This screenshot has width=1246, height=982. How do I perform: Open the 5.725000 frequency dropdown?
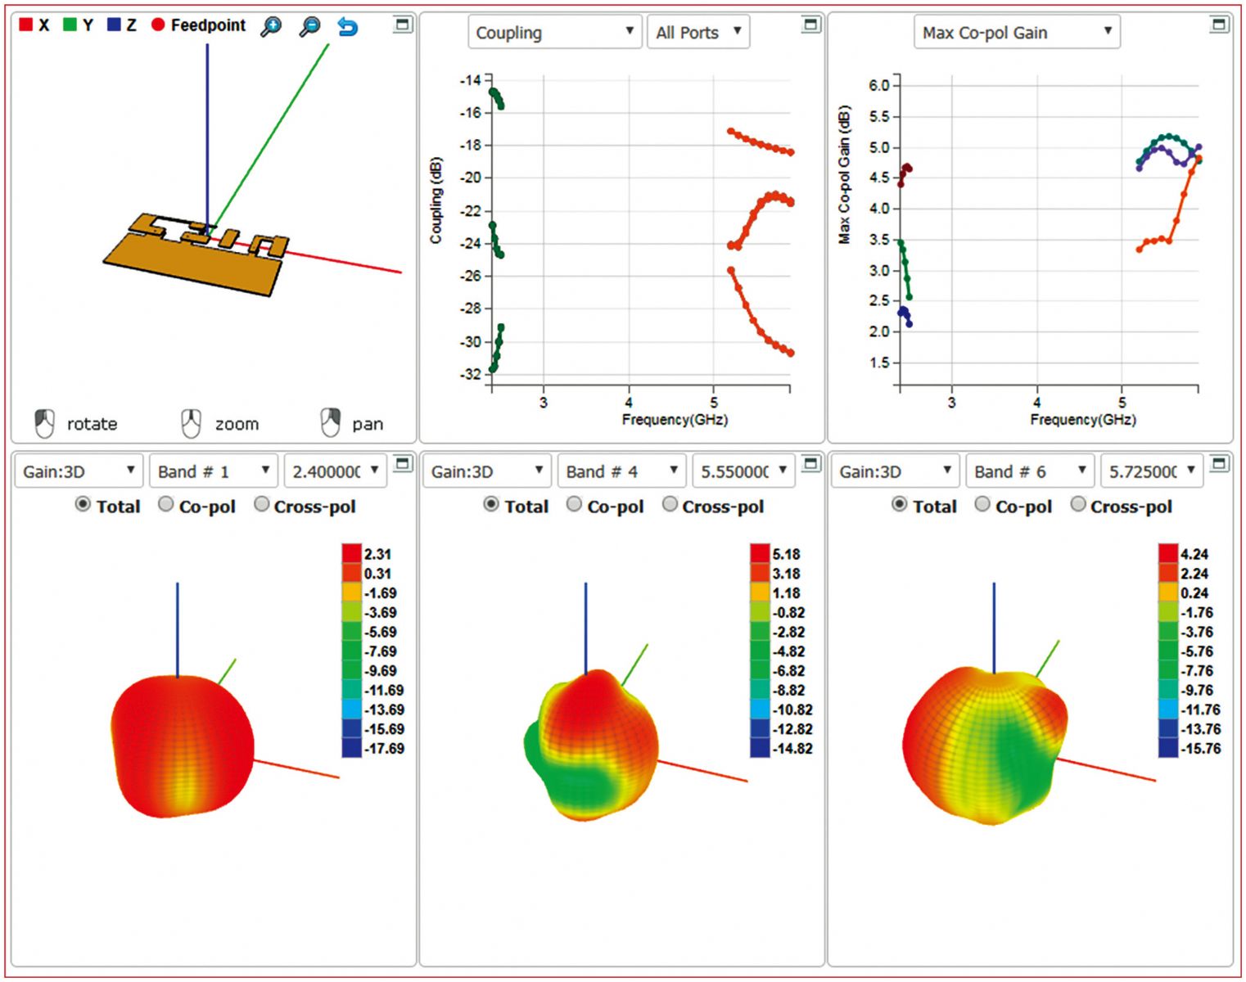pos(1152,471)
